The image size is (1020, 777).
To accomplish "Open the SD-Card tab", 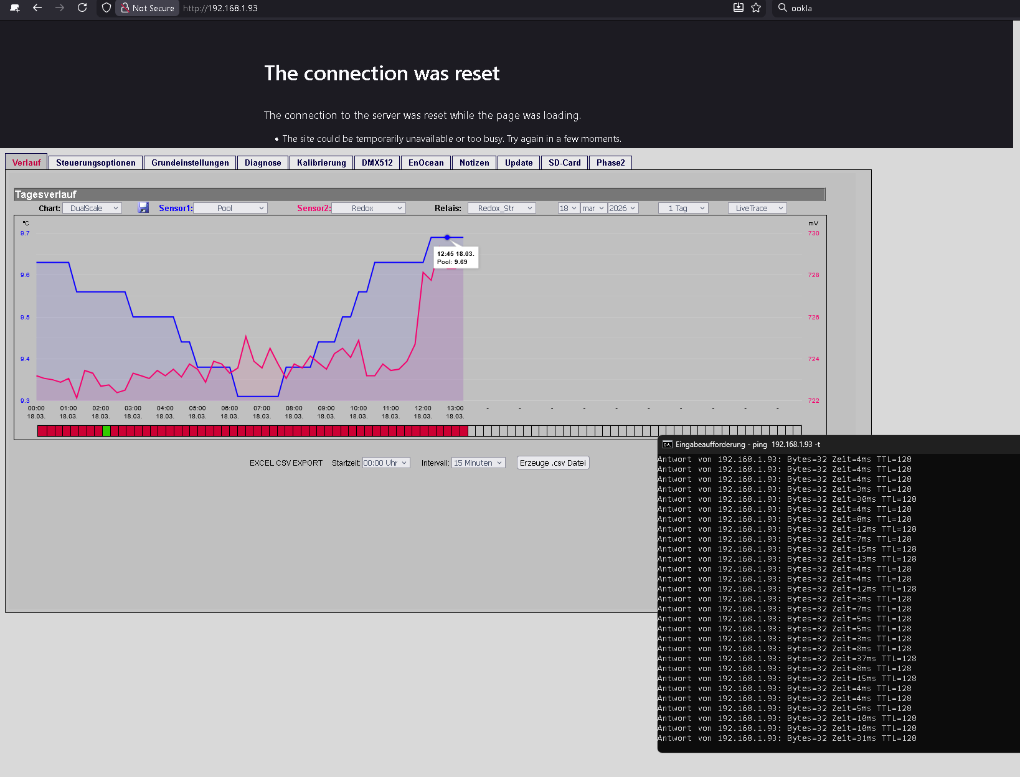I will pyautogui.click(x=565, y=162).
